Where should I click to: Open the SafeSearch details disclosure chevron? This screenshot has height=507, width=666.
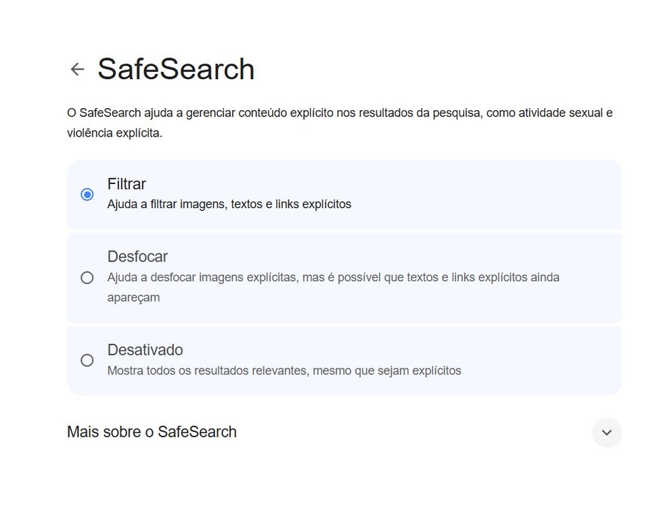(607, 433)
